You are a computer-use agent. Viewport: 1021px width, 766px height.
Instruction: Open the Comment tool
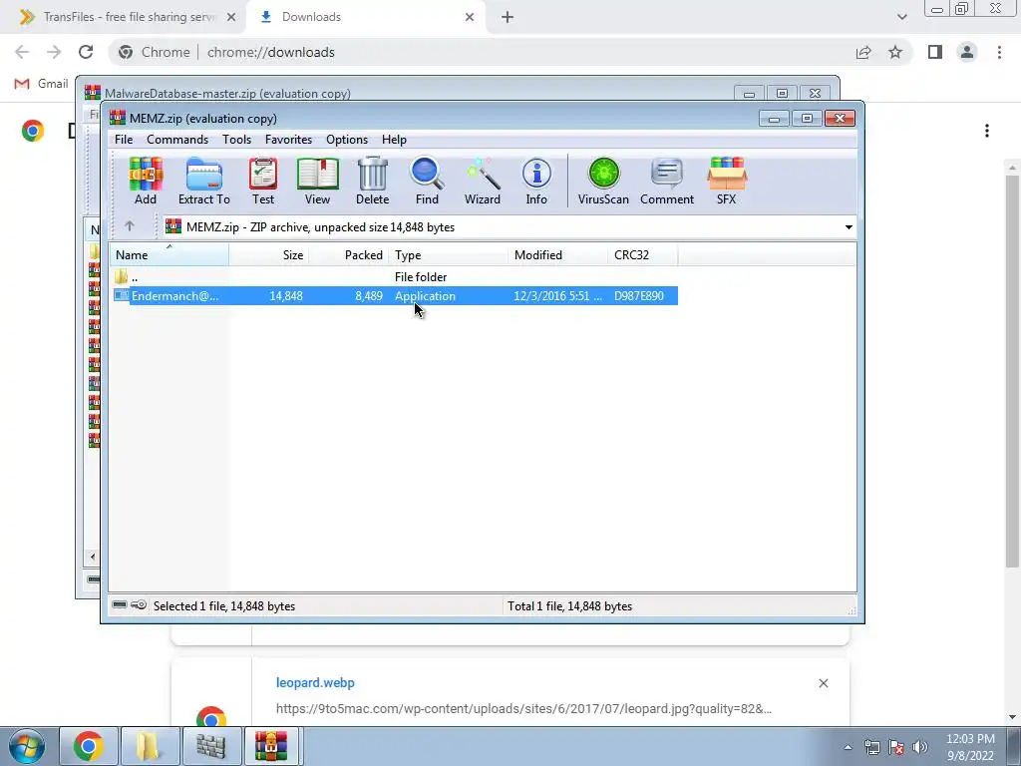[x=667, y=182]
